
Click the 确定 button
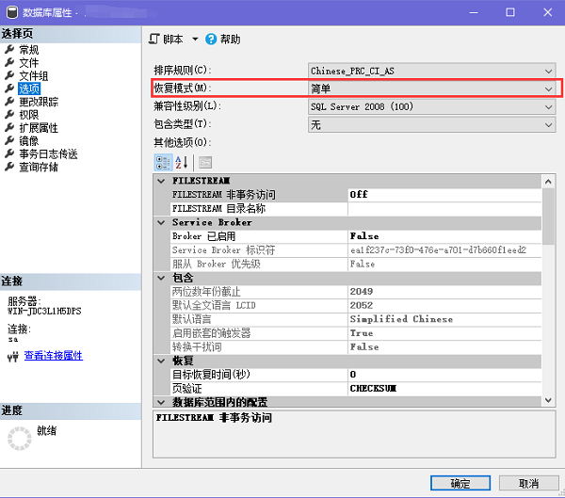tap(460, 483)
